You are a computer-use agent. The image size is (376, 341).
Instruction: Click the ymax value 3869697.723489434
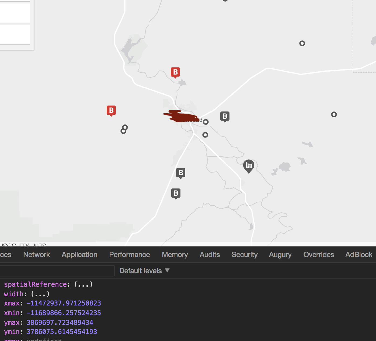pos(60,322)
